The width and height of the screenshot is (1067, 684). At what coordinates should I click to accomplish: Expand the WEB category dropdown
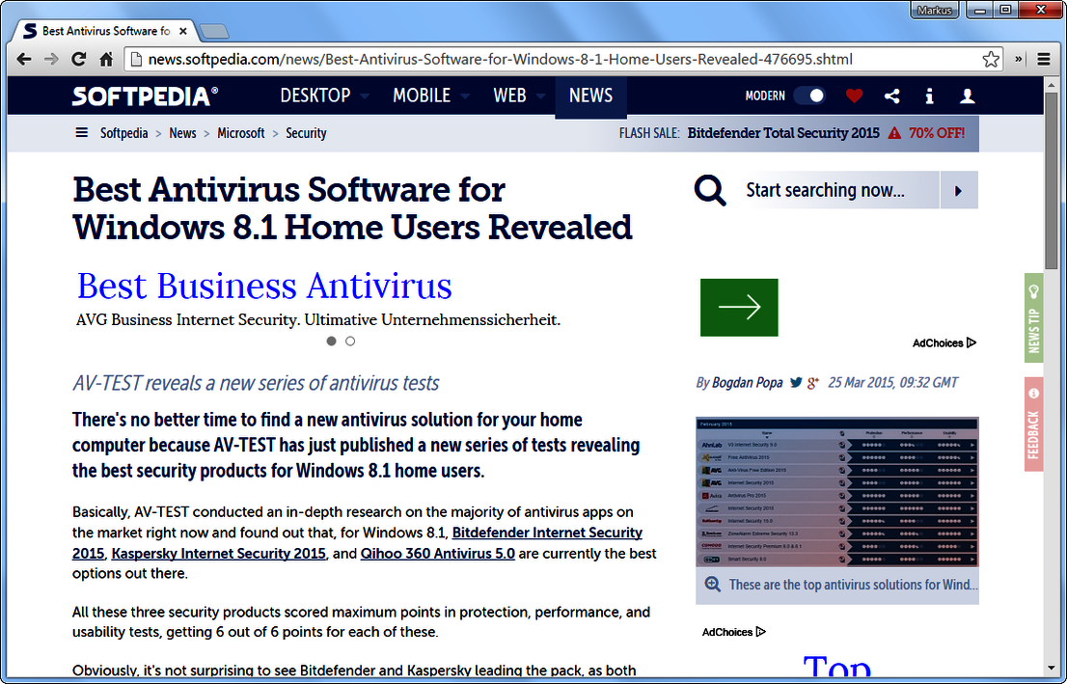[x=510, y=96]
